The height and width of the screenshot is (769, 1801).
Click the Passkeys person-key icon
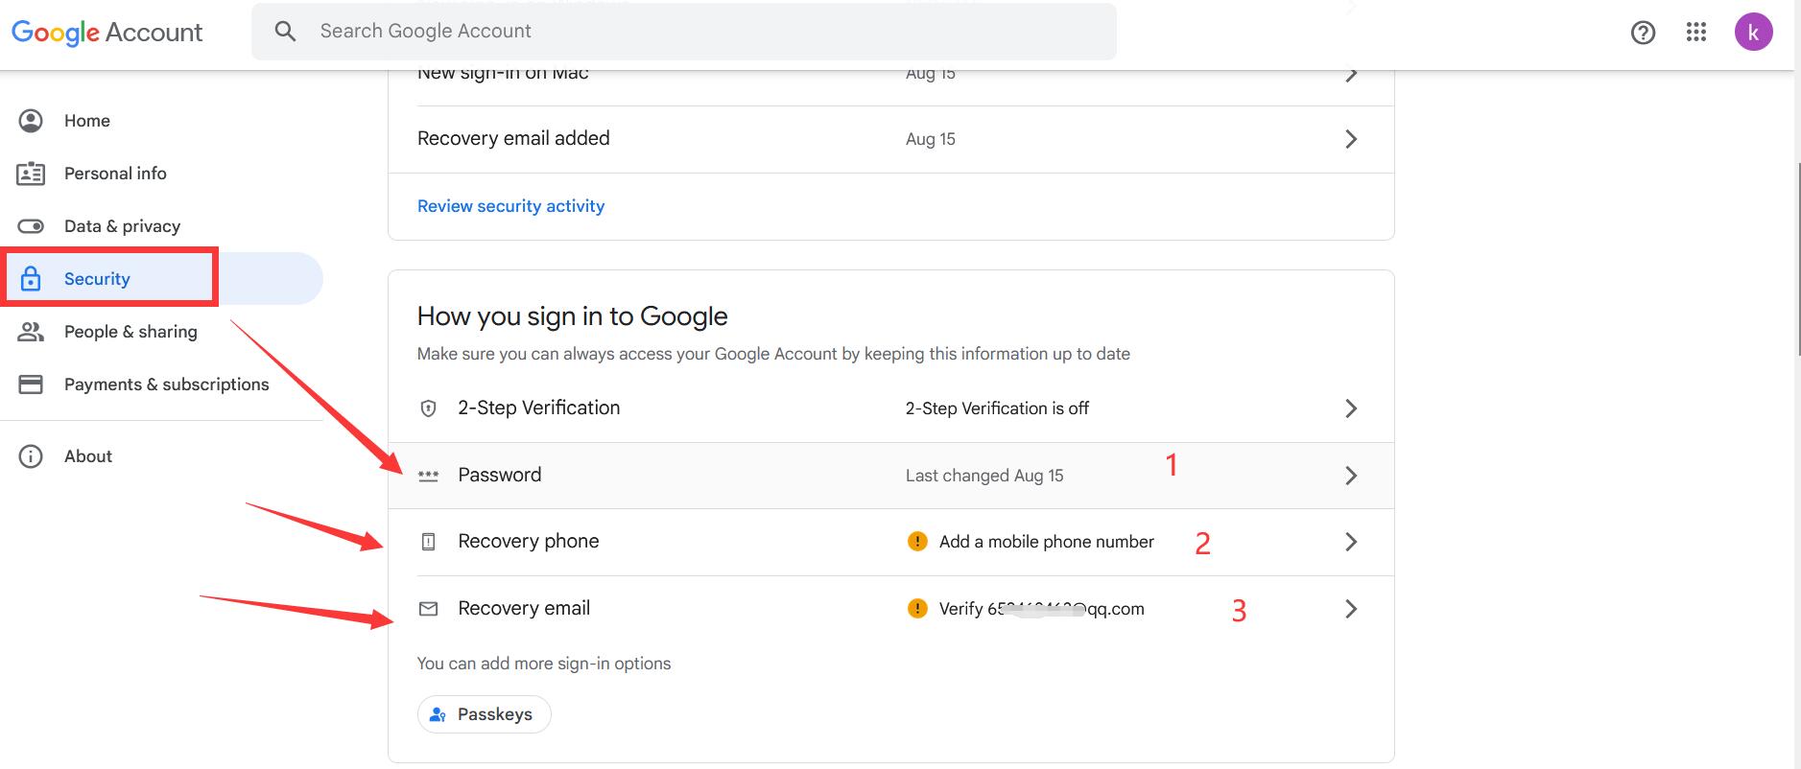point(438,714)
